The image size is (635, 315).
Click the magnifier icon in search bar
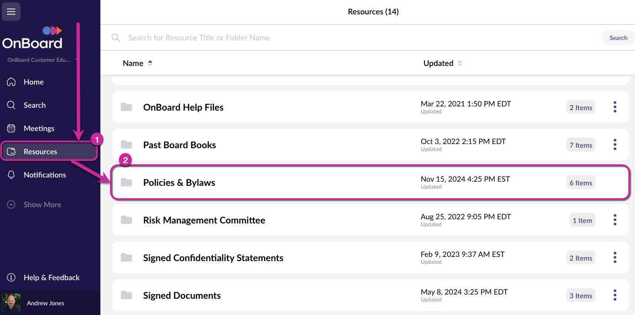coord(116,38)
